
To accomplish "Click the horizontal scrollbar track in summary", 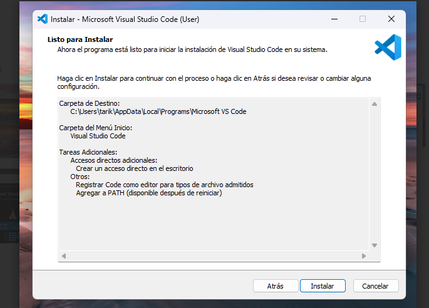I will pos(213,256).
